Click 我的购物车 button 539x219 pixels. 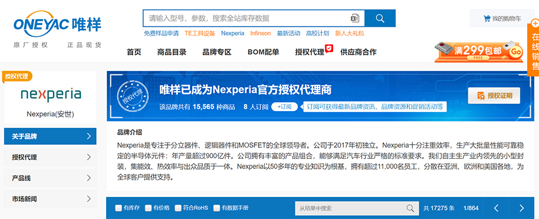pyautogui.click(x=502, y=18)
